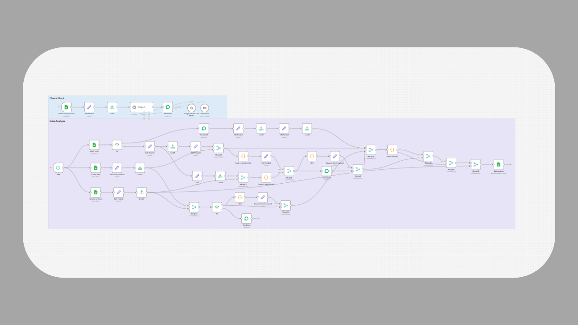The width and height of the screenshot is (578, 325).
Task: Click the Data analysis append-sheet node
Action: (498, 165)
